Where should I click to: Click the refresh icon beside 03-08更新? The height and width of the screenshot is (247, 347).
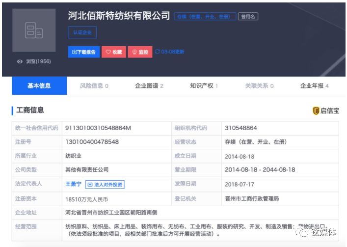coord(158,52)
